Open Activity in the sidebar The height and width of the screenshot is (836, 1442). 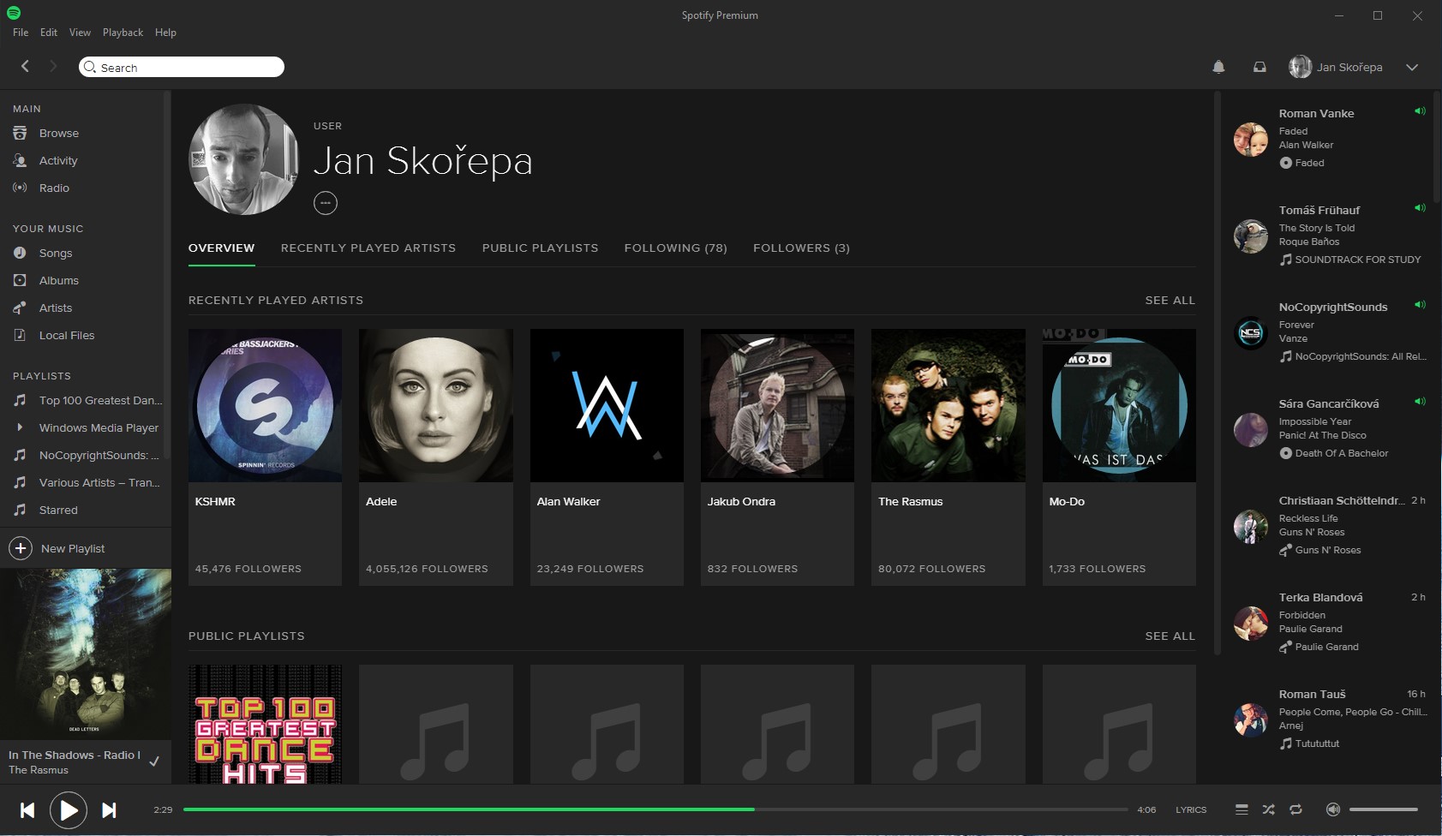pos(58,160)
